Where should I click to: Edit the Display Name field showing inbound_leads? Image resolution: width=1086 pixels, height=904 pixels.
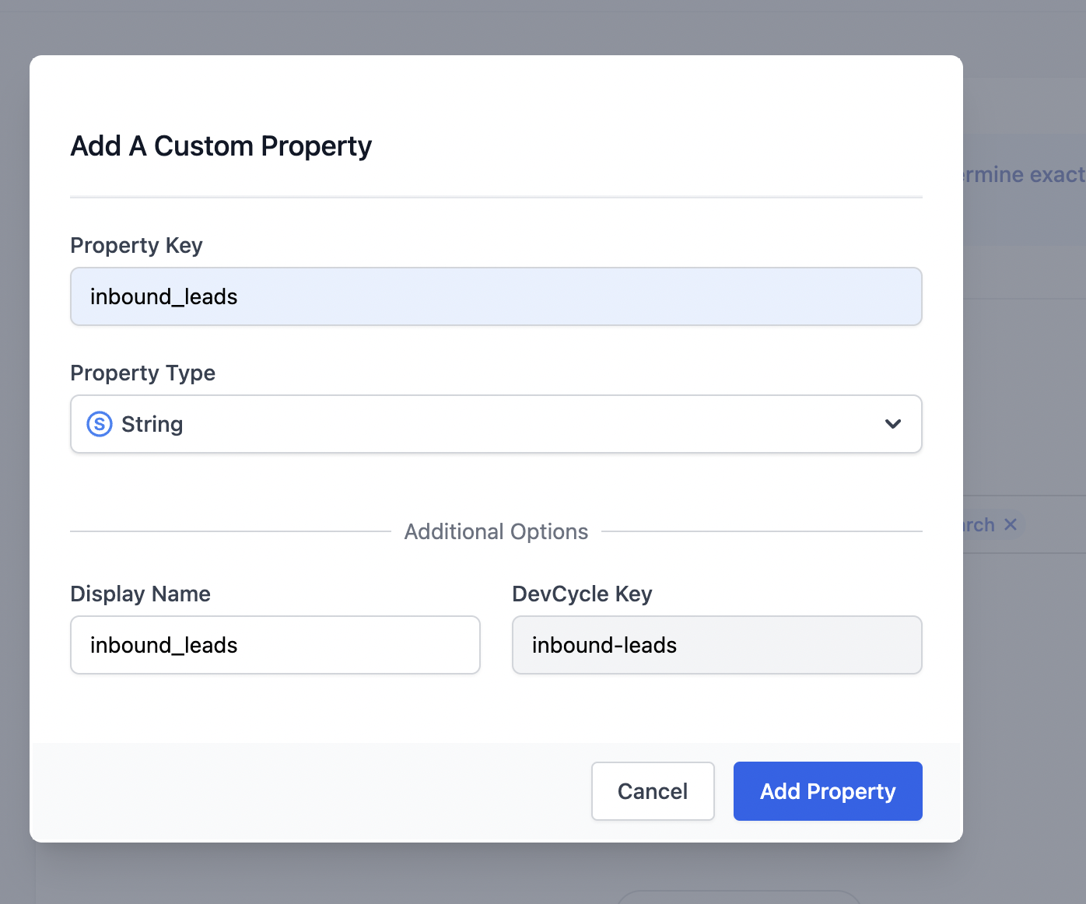275,645
